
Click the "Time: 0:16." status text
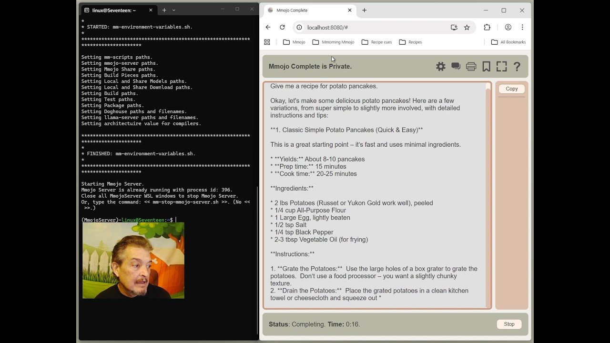[344, 324]
